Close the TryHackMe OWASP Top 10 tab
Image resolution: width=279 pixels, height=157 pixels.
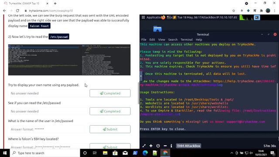[48, 3]
